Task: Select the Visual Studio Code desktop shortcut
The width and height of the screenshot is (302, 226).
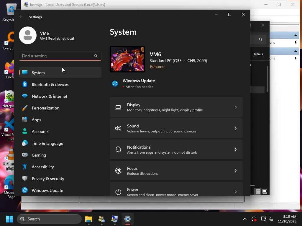Action: click(x=8, y=130)
